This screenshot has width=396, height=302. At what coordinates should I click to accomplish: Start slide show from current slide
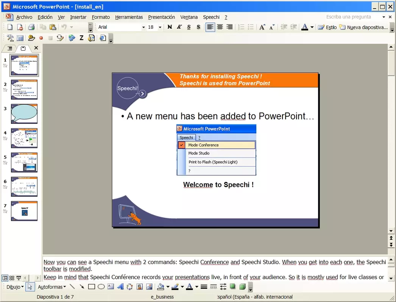[x=19, y=278]
